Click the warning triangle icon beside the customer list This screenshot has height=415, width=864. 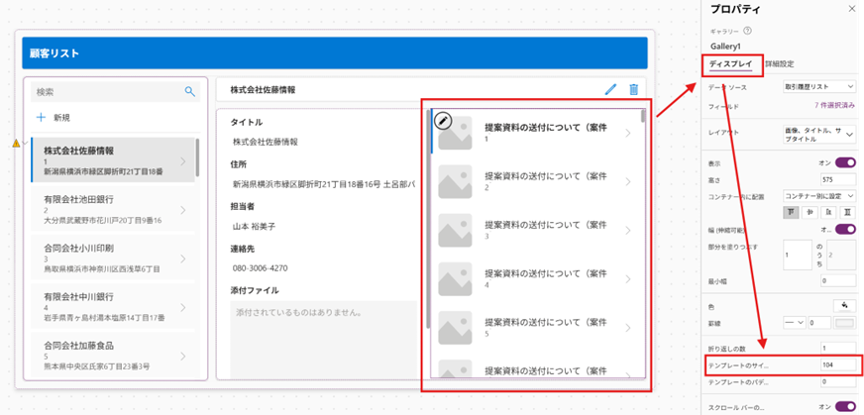(16, 144)
